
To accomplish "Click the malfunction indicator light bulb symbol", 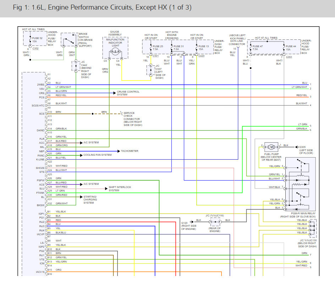I will [x=115, y=52].
